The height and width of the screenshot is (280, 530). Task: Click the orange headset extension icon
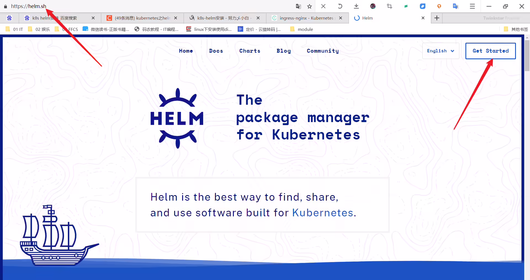(439, 6)
